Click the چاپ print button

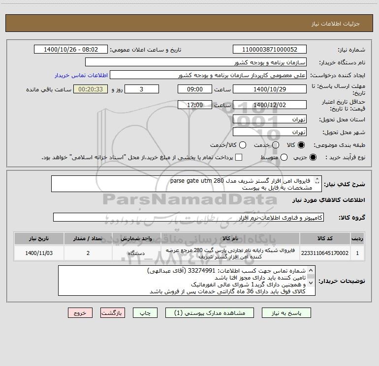[145, 313]
